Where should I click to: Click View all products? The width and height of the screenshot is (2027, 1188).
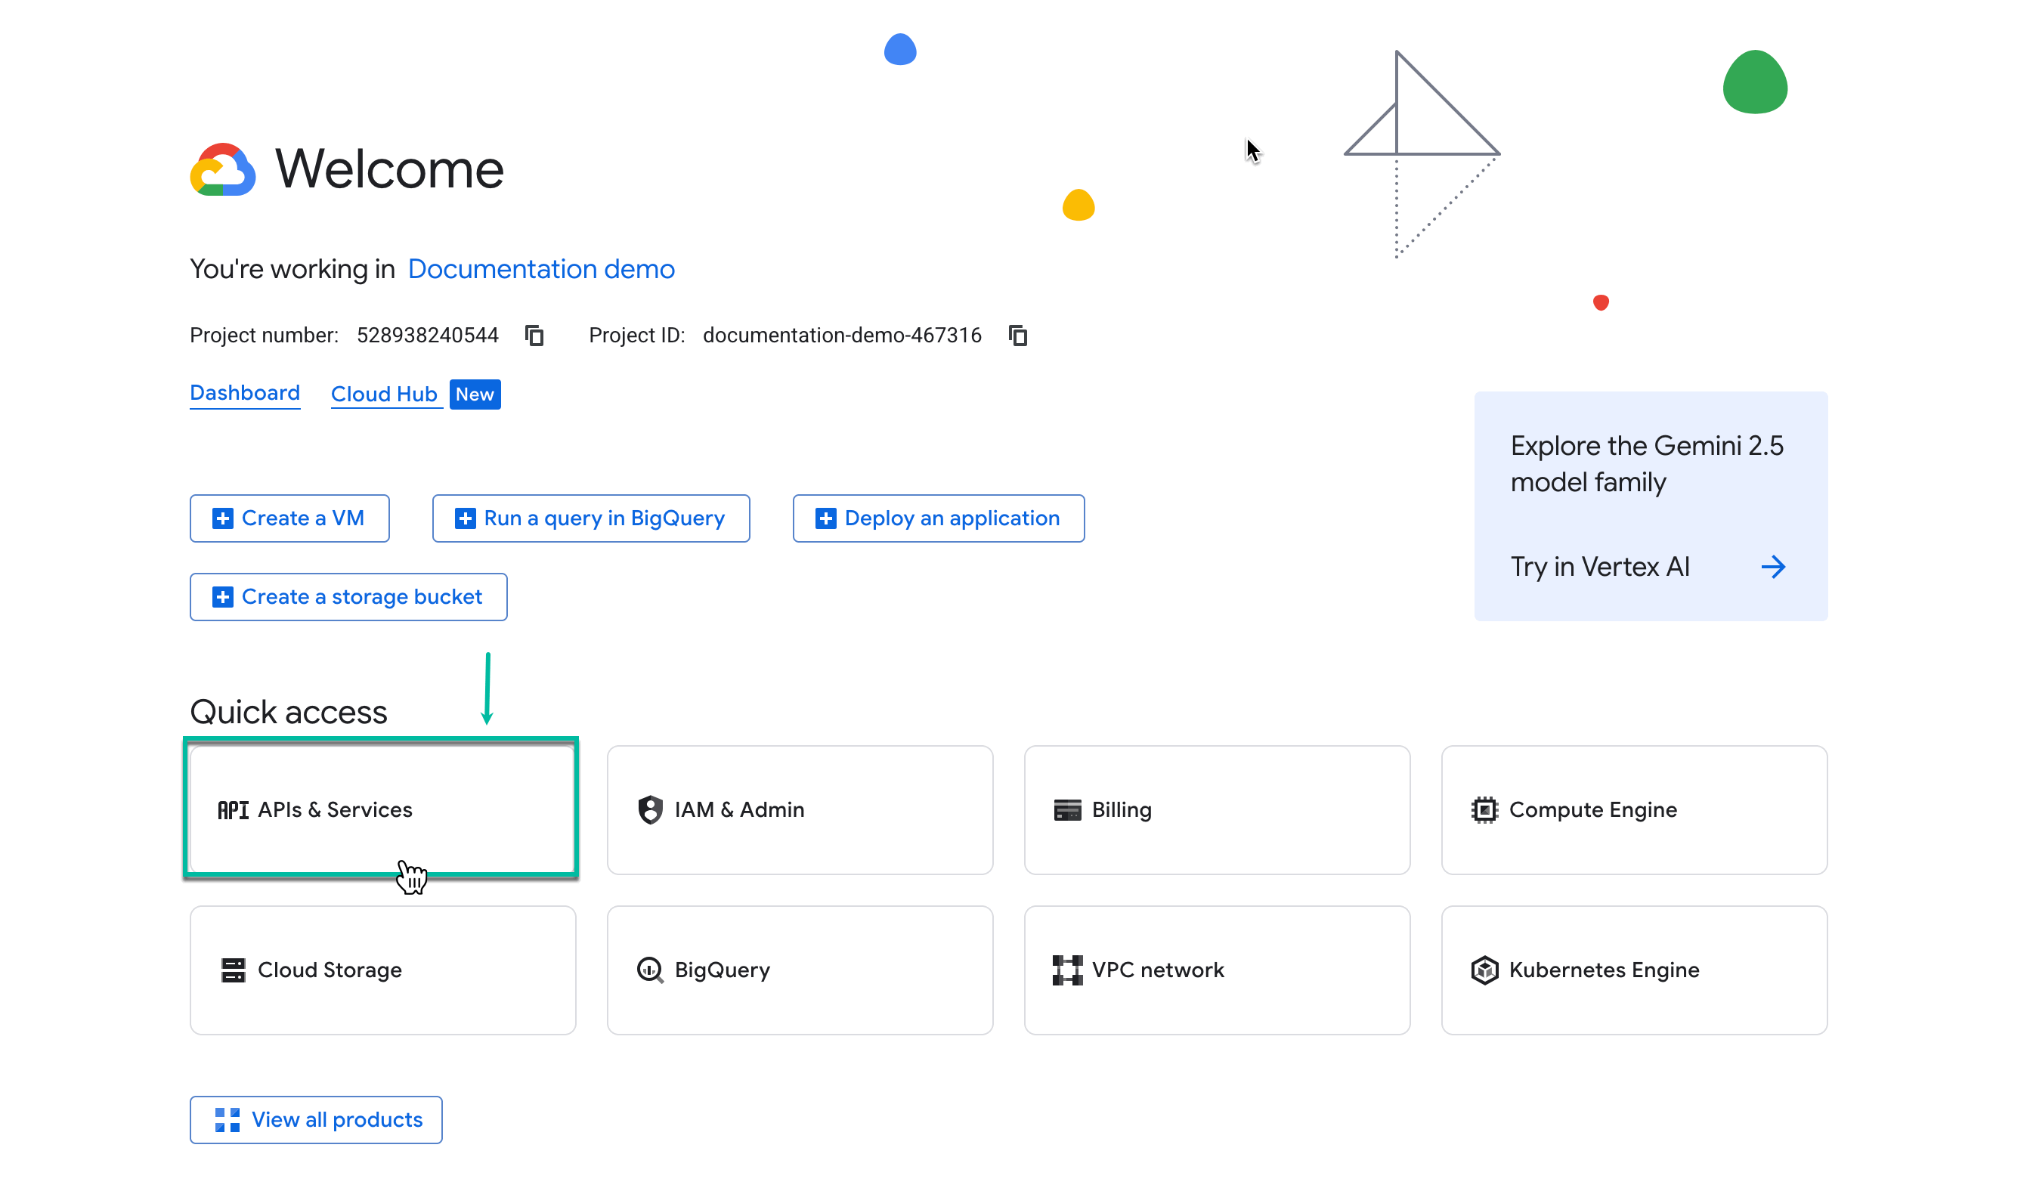[x=315, y=1120]
